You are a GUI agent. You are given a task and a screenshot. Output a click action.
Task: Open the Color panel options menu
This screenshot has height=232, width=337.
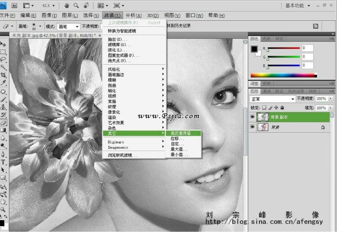[331, 39]
